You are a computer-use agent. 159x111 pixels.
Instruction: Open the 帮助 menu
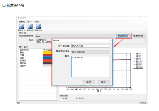[x=37, y=22]
